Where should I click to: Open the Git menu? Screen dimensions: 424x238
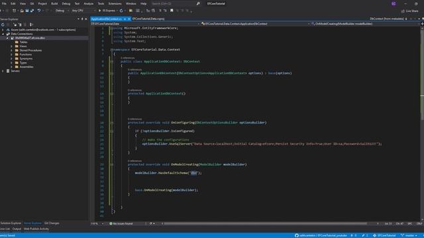coord(32,4)
